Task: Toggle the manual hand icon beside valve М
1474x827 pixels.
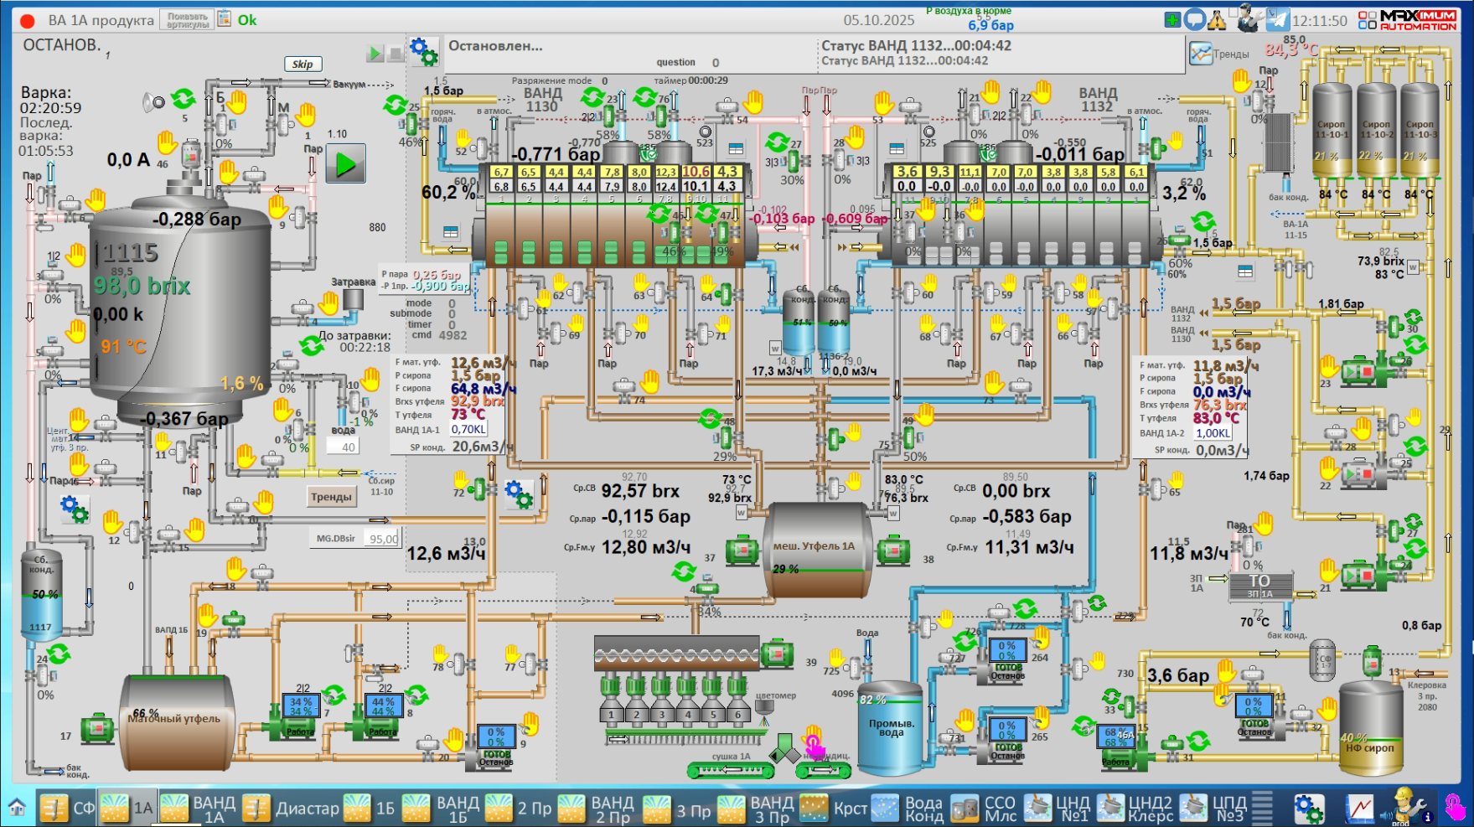Action: coord(306,113)
